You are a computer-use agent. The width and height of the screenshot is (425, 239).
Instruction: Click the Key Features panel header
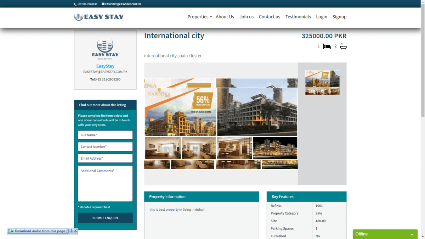tap(306, 197)
